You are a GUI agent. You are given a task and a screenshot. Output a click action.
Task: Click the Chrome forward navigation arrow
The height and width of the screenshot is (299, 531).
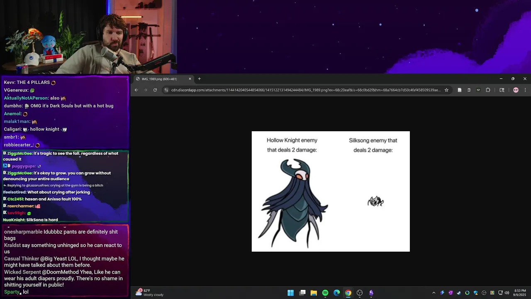click(x=146, y=90)
